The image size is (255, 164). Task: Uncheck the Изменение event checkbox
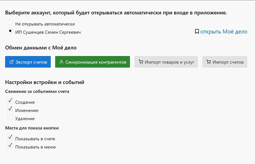click(10, 110)
